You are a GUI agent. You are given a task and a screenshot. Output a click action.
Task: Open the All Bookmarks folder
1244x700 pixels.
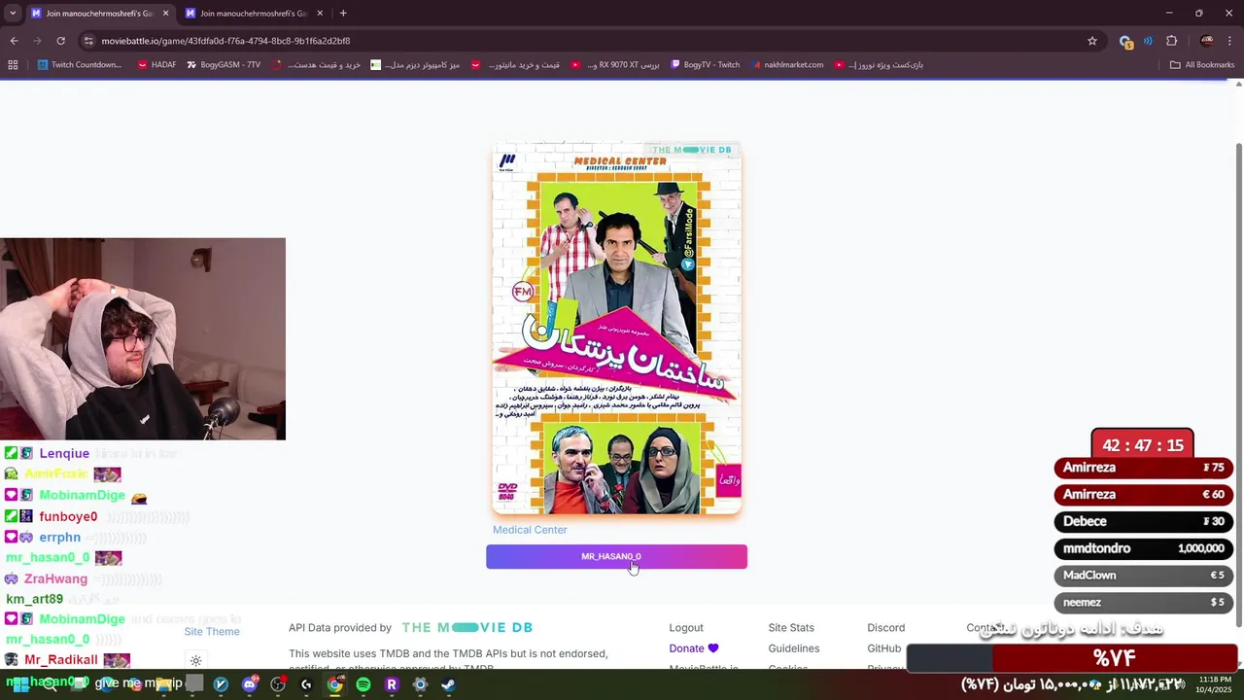coord(1202,65)
